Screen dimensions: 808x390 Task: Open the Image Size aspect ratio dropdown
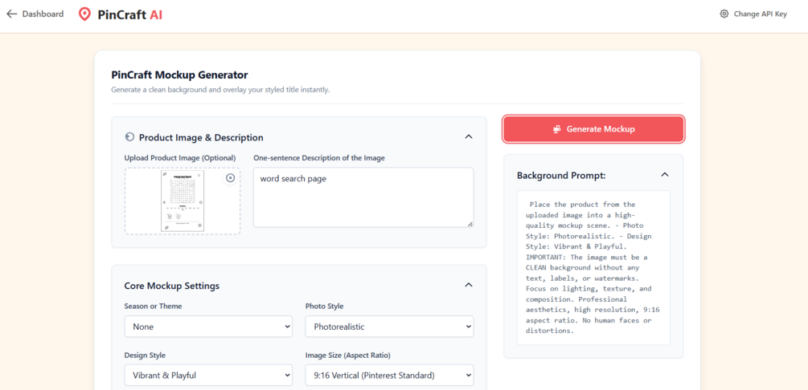point(389,375)
